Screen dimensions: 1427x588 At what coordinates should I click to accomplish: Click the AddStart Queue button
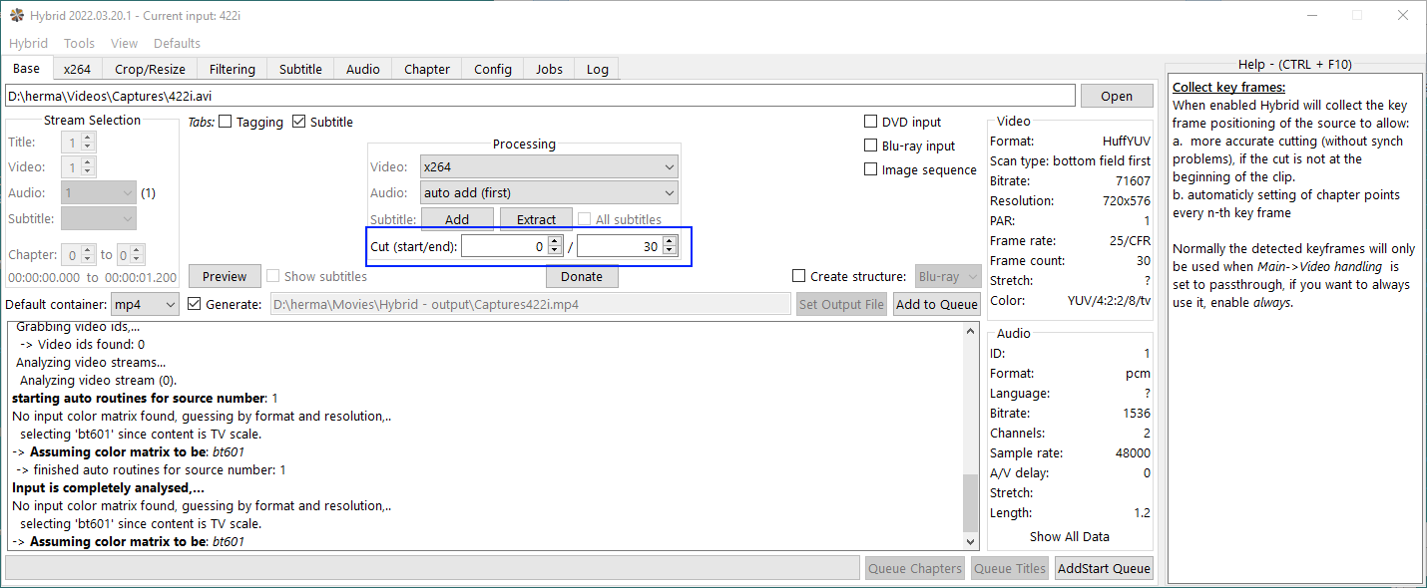[1104, 568]
